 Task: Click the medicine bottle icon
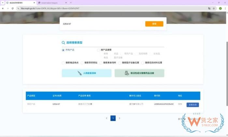(x=127, y=73)
